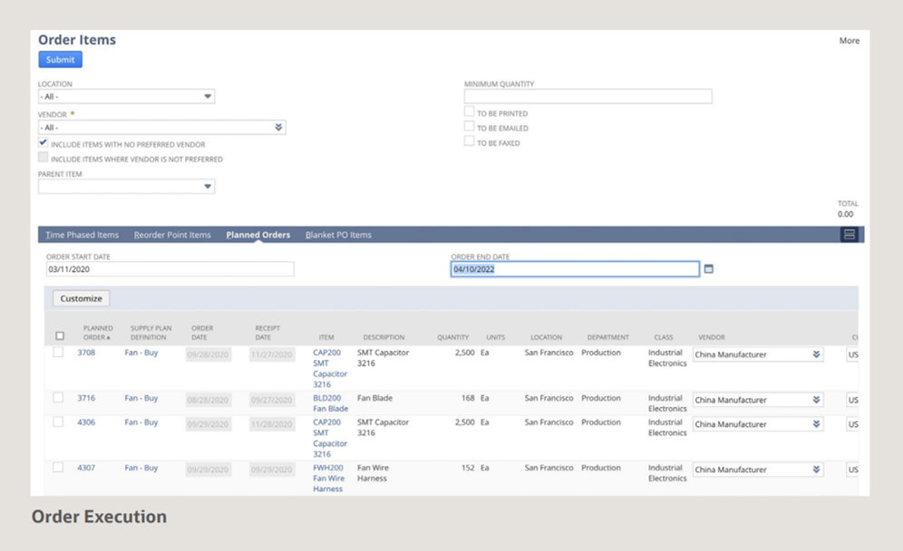Select the checkbox for planned order 4307

pos(58,467)
